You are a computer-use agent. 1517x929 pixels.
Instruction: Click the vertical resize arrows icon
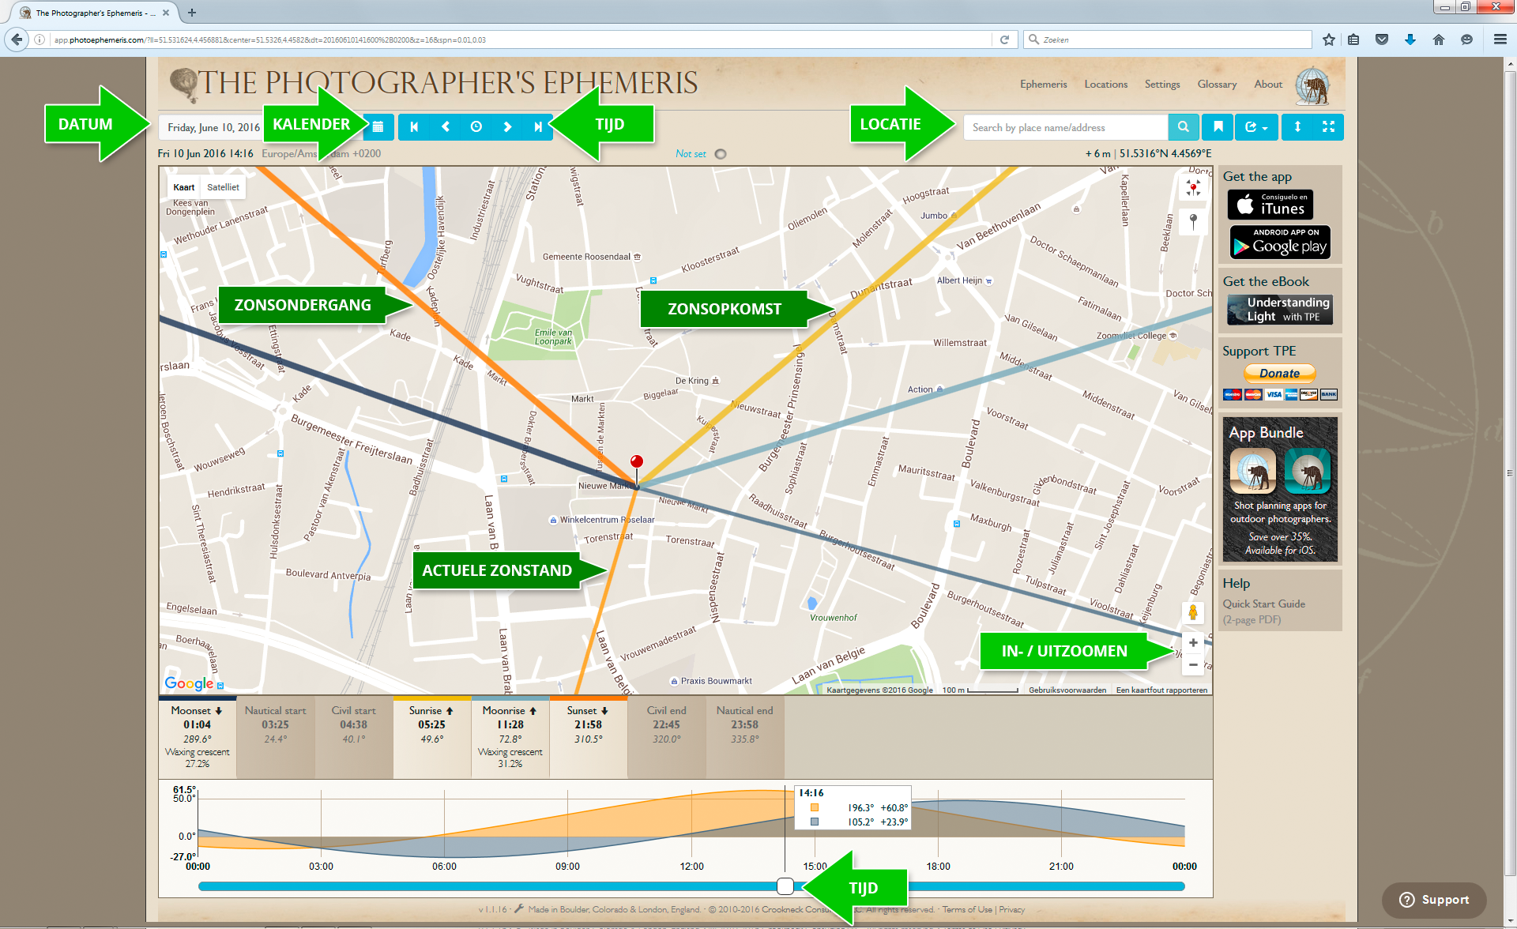click(1297, 127)
